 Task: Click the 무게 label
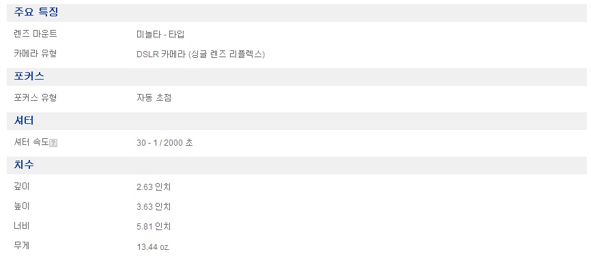tap(21, 246)
